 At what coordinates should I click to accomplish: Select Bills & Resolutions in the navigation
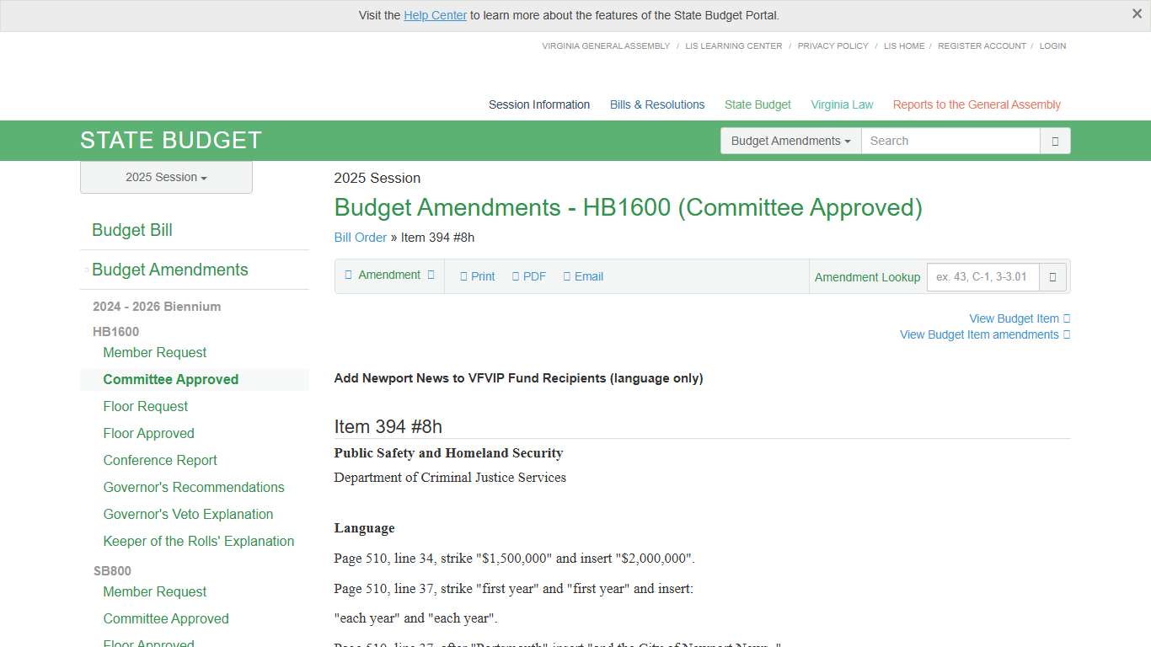tap(656, 104)
